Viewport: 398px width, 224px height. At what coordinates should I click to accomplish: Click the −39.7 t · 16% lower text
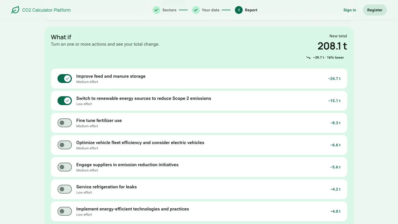click(328, 58)
